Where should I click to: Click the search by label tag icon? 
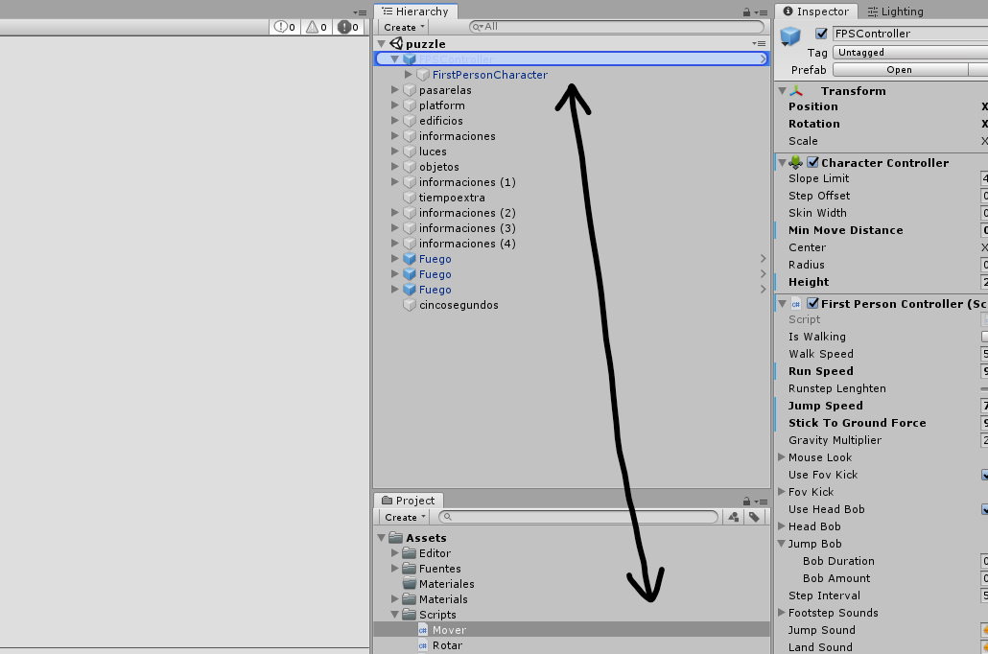(x=755, y=517)
